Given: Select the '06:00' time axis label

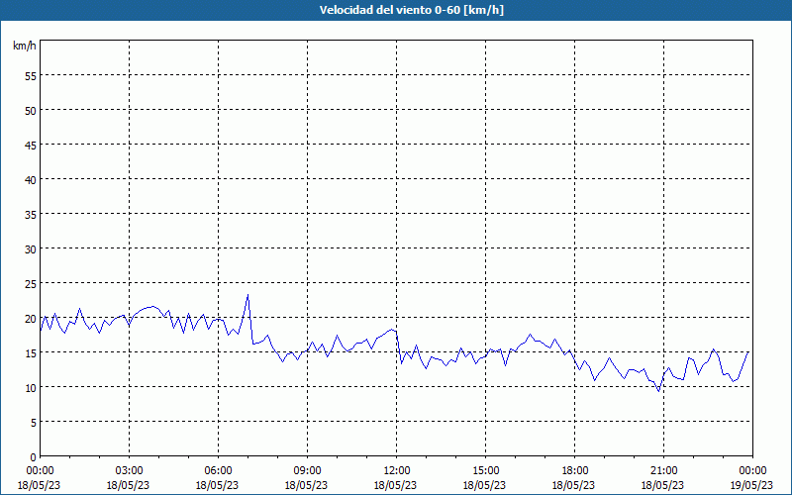Looking at the screenshot, I should coord(218,471).
